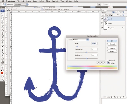Click OK in Hue/Saturation dialog
Image resolution: width=127 pixels, height=104 pixels.
click(x=112, y=41)
